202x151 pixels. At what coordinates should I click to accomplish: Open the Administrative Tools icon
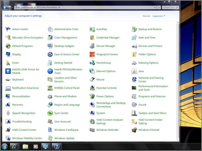tap(50, 29)
